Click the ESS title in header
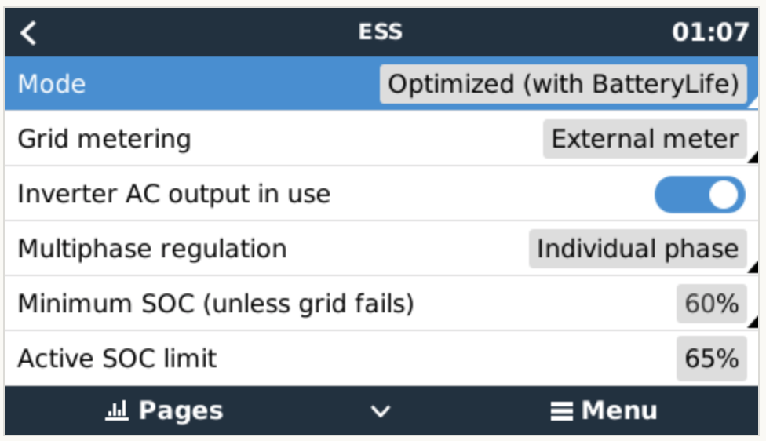Viewport: 766px width, 441px height. pyautogui.click(x=381, y=32)
